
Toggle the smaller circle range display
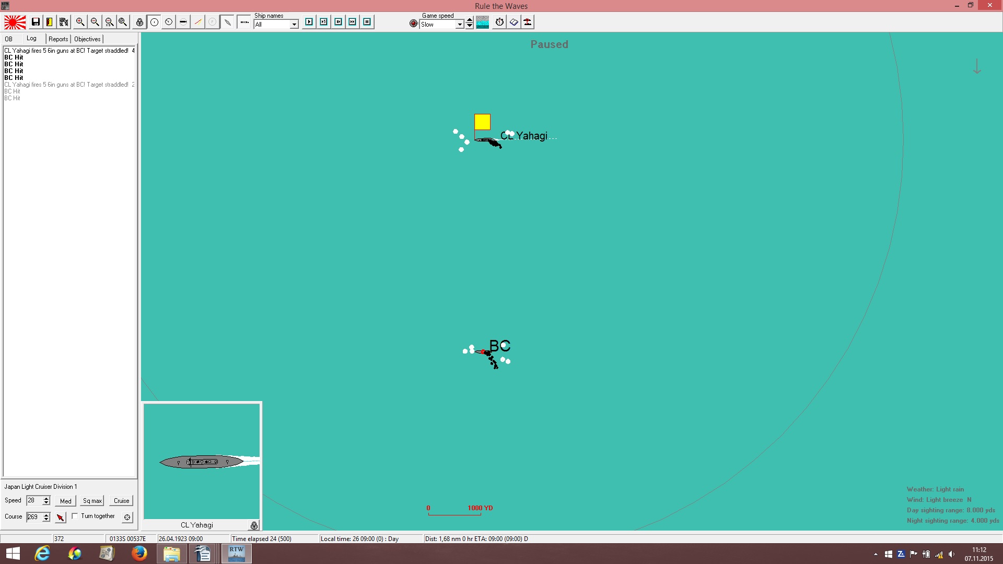[x=169, y=22]
